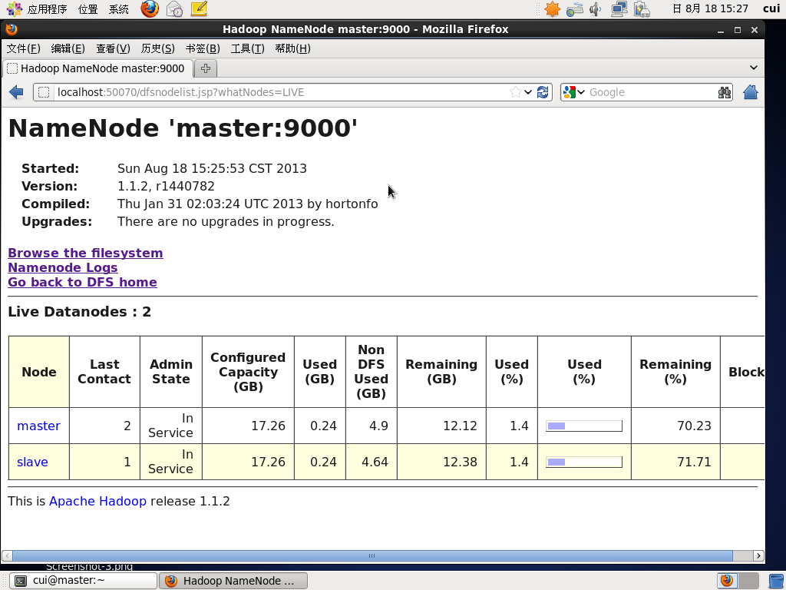
Task: Open the notes editor panel launcher
Action: (x=199, y=8)
